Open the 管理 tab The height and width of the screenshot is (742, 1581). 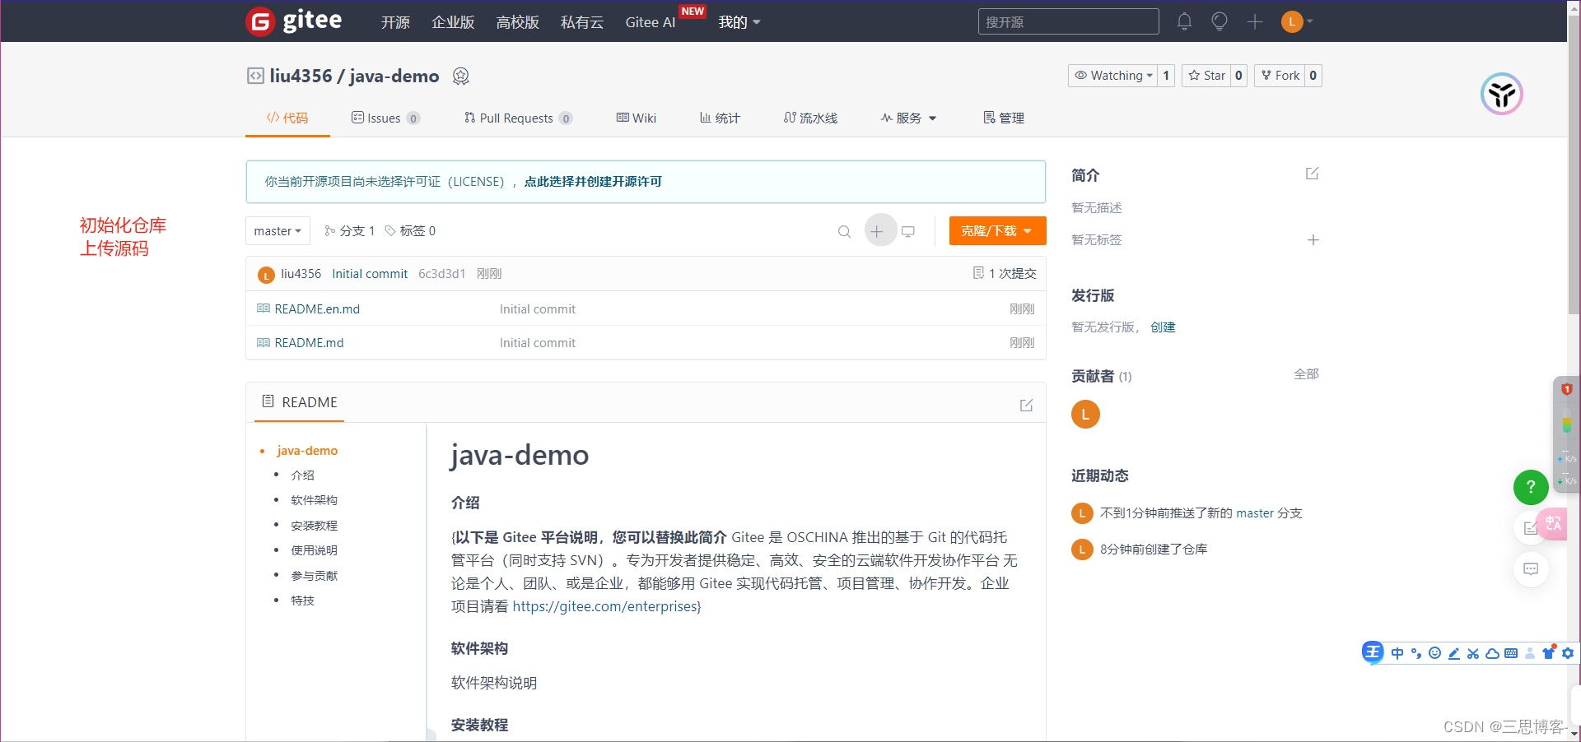point(1004,118)
